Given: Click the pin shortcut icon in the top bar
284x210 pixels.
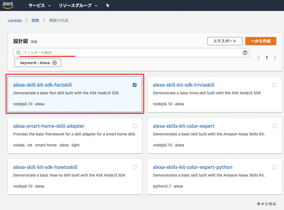Looking at the screenshot, I should (108, 6).
